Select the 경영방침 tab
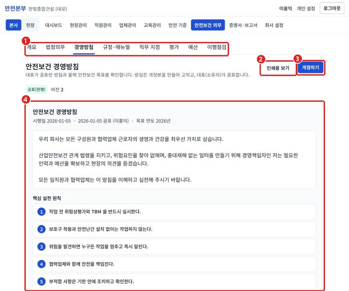 coord(84,47)
